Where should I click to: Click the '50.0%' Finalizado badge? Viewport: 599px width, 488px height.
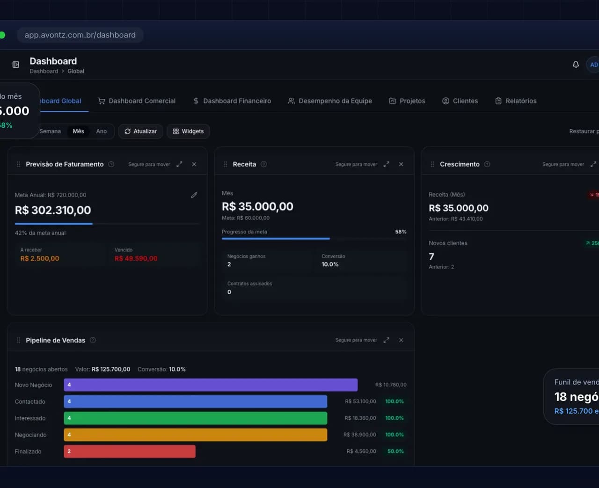point(395,452)
